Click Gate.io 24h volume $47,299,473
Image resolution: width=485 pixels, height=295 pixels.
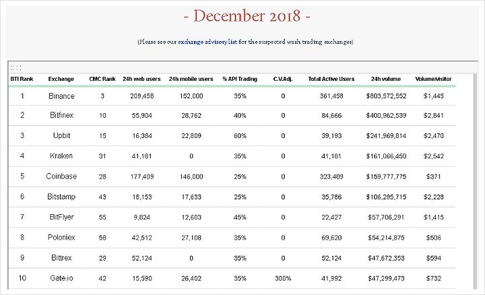click(386, 279)
